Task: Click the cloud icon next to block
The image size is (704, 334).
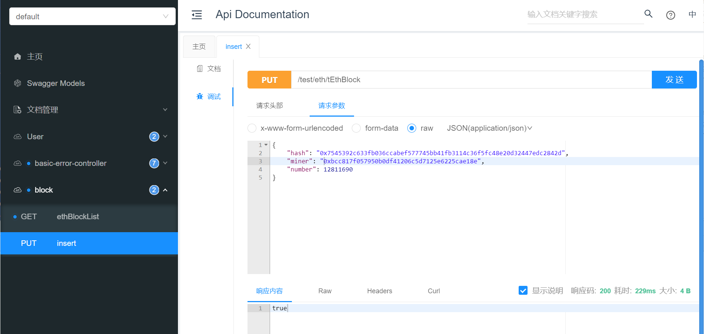Action: pyautogui.click(x=17, y=190)
